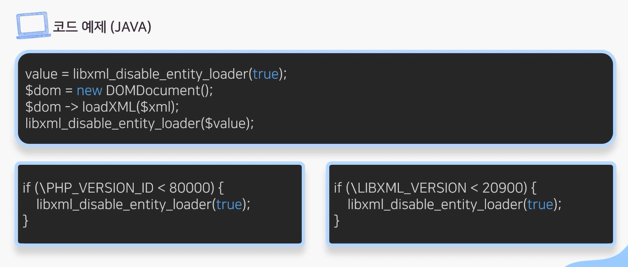Click 'libxml_disable_entity_loader' in the bottom-right box
628x267 pixels.
[x=436, y=204]
